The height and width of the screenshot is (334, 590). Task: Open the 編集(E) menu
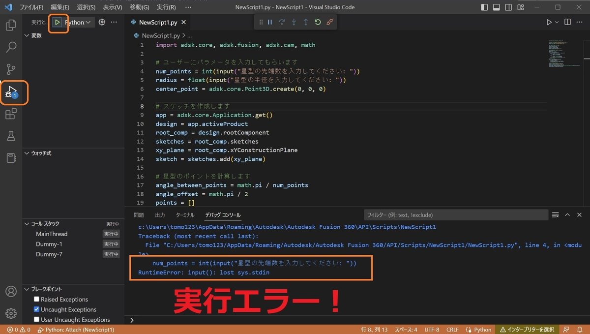point(60,7)
